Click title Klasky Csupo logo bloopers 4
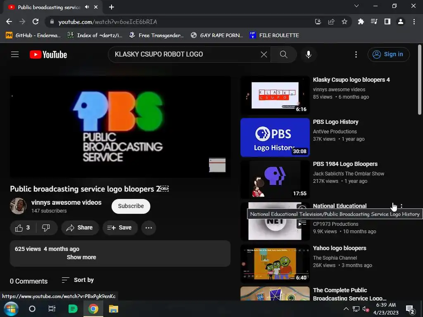 point(351,80)
